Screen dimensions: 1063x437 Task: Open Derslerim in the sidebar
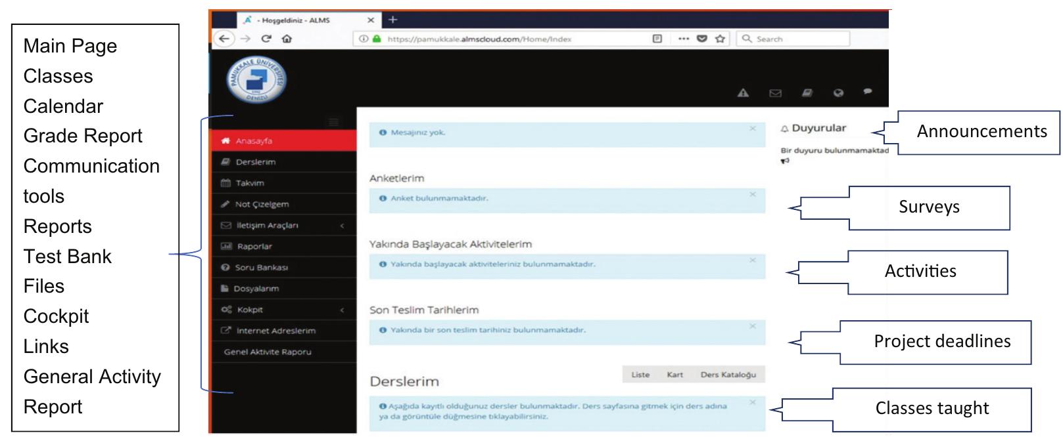coord(284,162)
